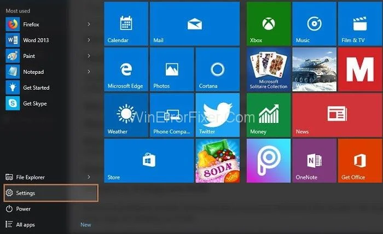
Task: Expand Word 2013 jump list arrow
Action: 89,40
